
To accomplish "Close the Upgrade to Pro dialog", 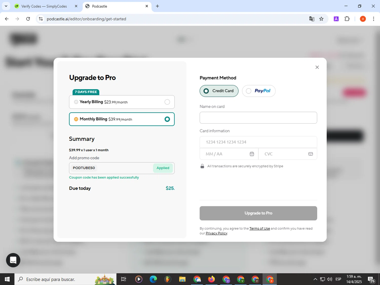I will point(317,67).
